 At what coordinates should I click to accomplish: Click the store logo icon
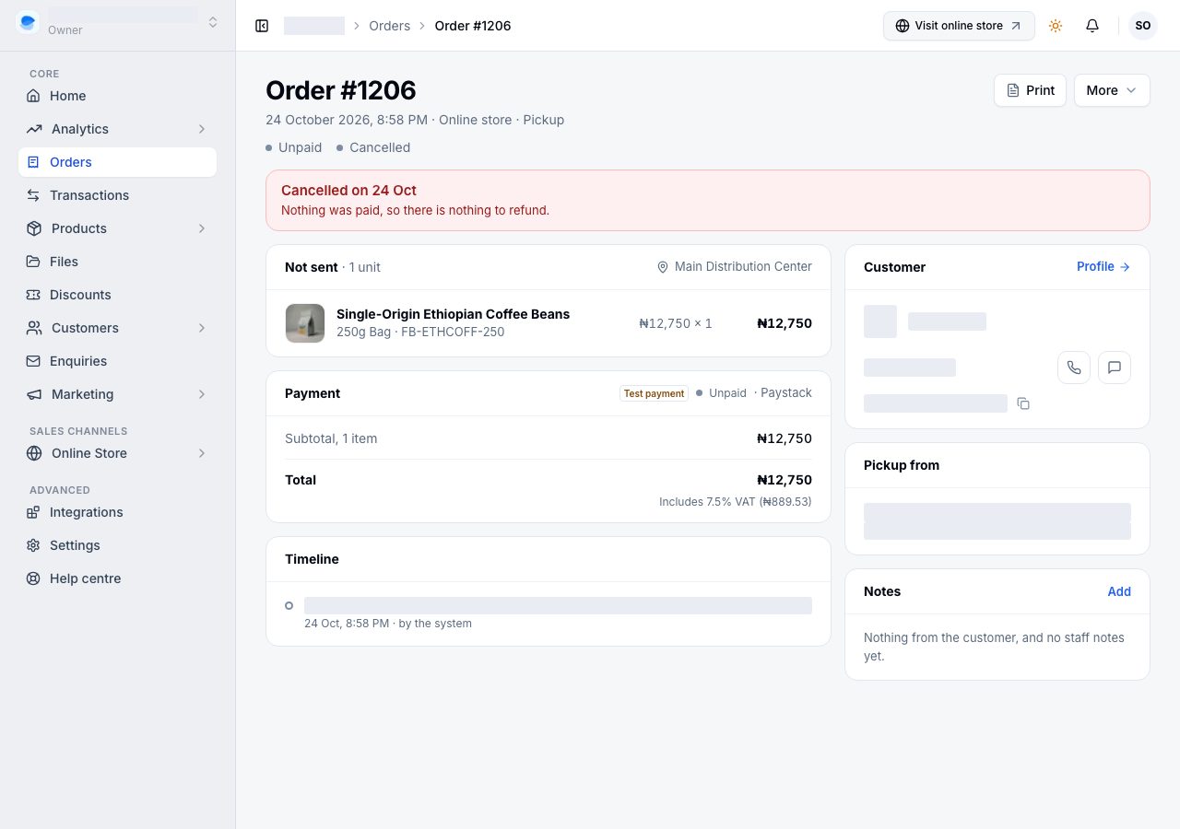coord(28,22)
